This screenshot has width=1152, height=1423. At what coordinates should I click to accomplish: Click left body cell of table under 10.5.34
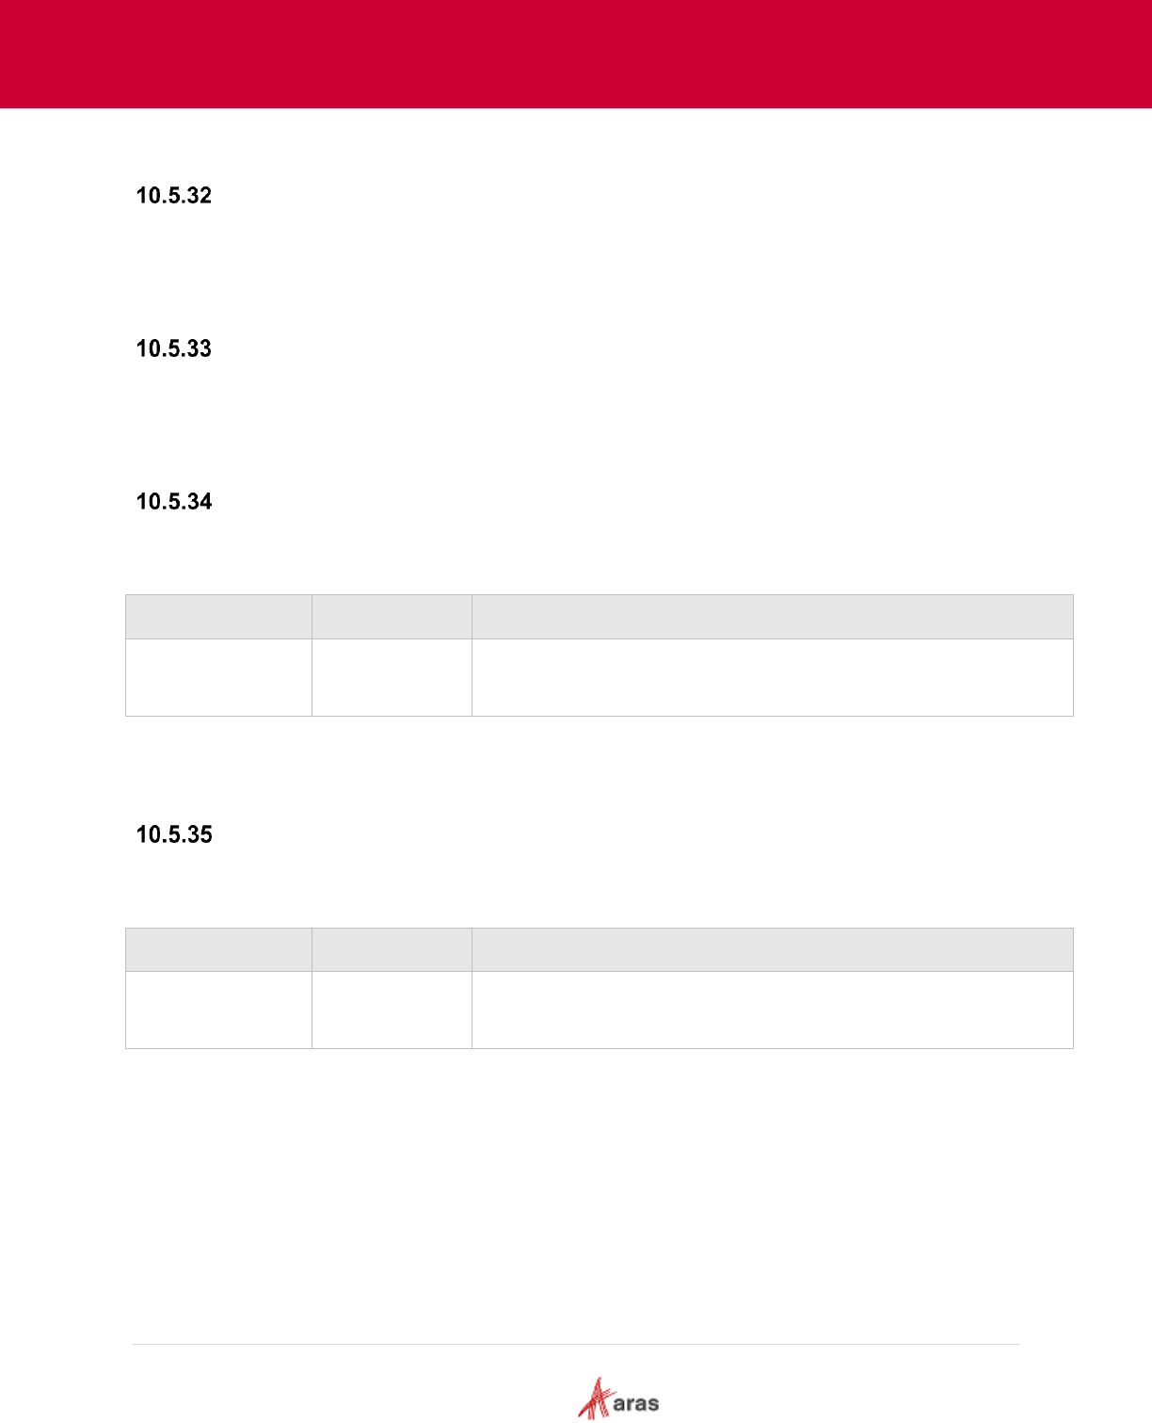(218, 678)
